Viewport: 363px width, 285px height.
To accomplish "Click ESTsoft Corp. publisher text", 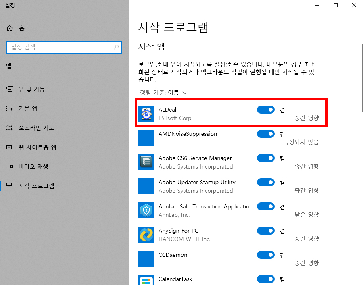I will pyautogui.click(x=175, y=118).
